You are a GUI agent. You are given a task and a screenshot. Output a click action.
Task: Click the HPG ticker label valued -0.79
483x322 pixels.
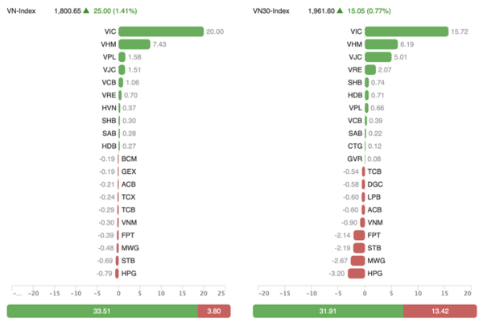click(129, 274)
